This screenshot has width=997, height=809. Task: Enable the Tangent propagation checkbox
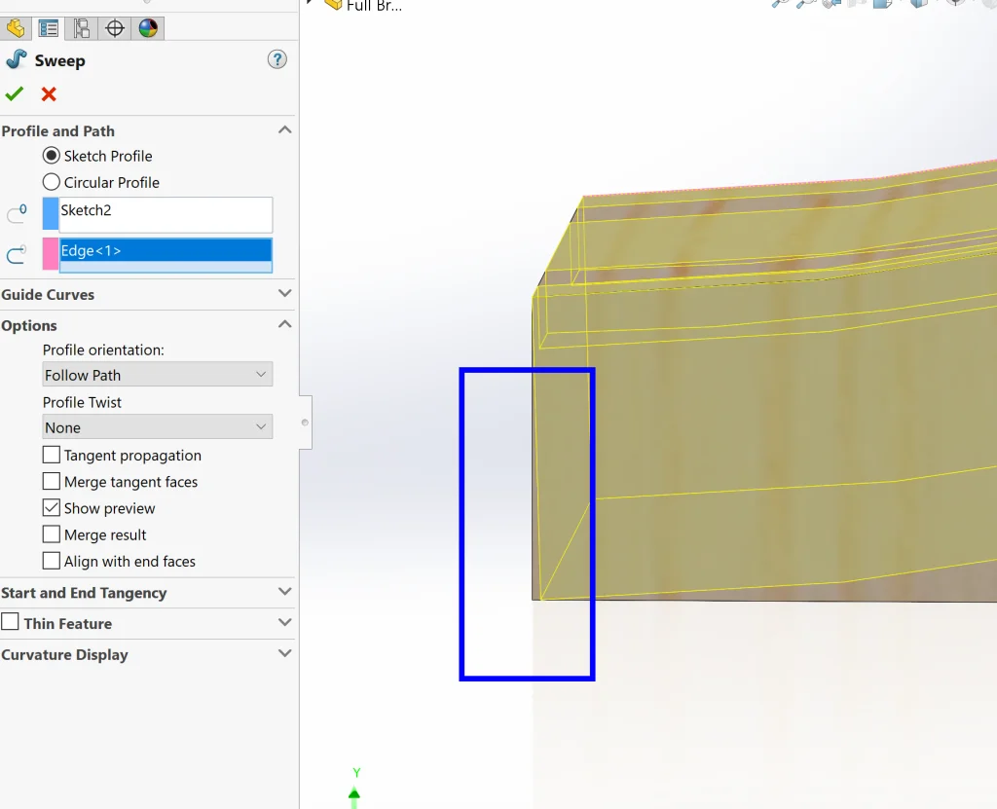[x=52, y=456]
